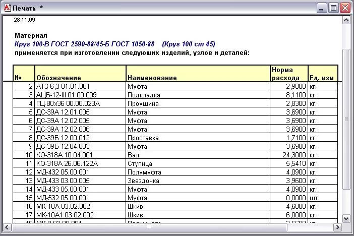Click the horizontal scrollbar thumb
This screenshot has height=236, width=354.
tap(149, 227)
